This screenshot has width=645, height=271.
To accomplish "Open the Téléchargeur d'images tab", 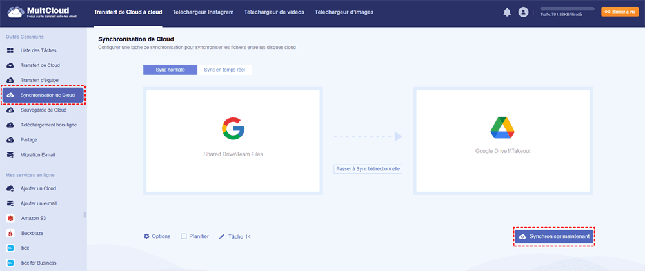I will tap(344, 12).
